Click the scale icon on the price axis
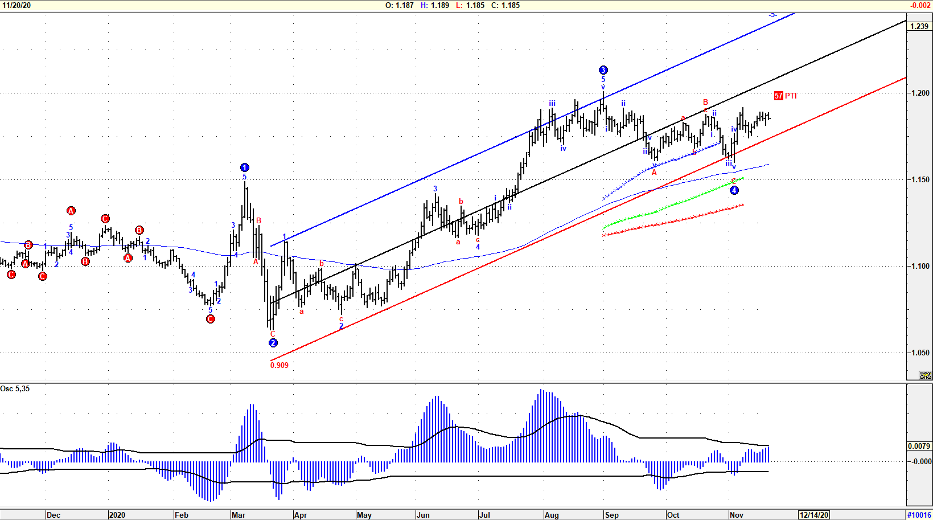 (925, 375)
